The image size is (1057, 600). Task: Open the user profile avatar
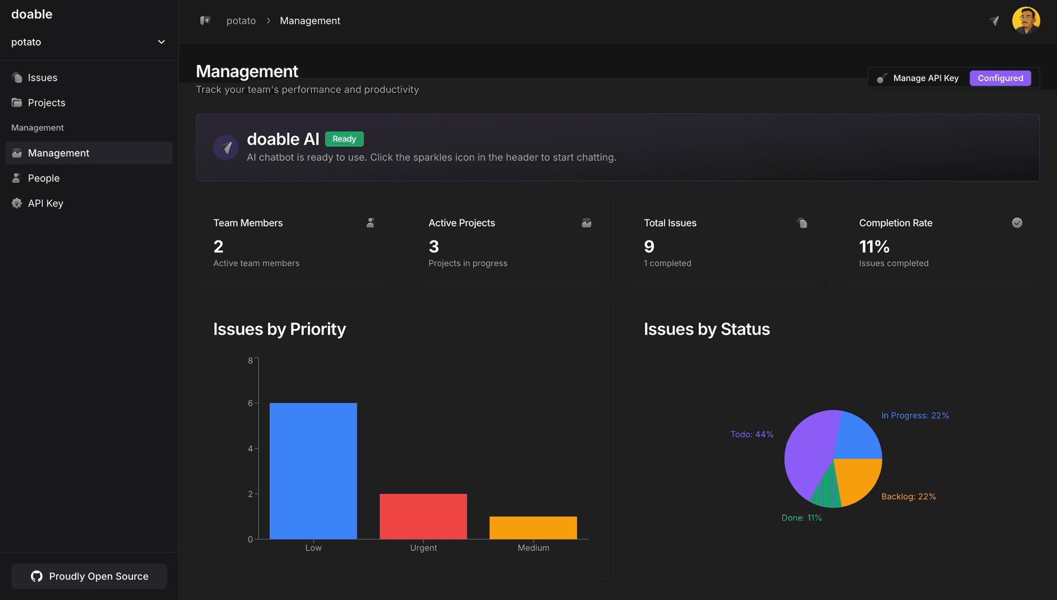point(1026,21)
